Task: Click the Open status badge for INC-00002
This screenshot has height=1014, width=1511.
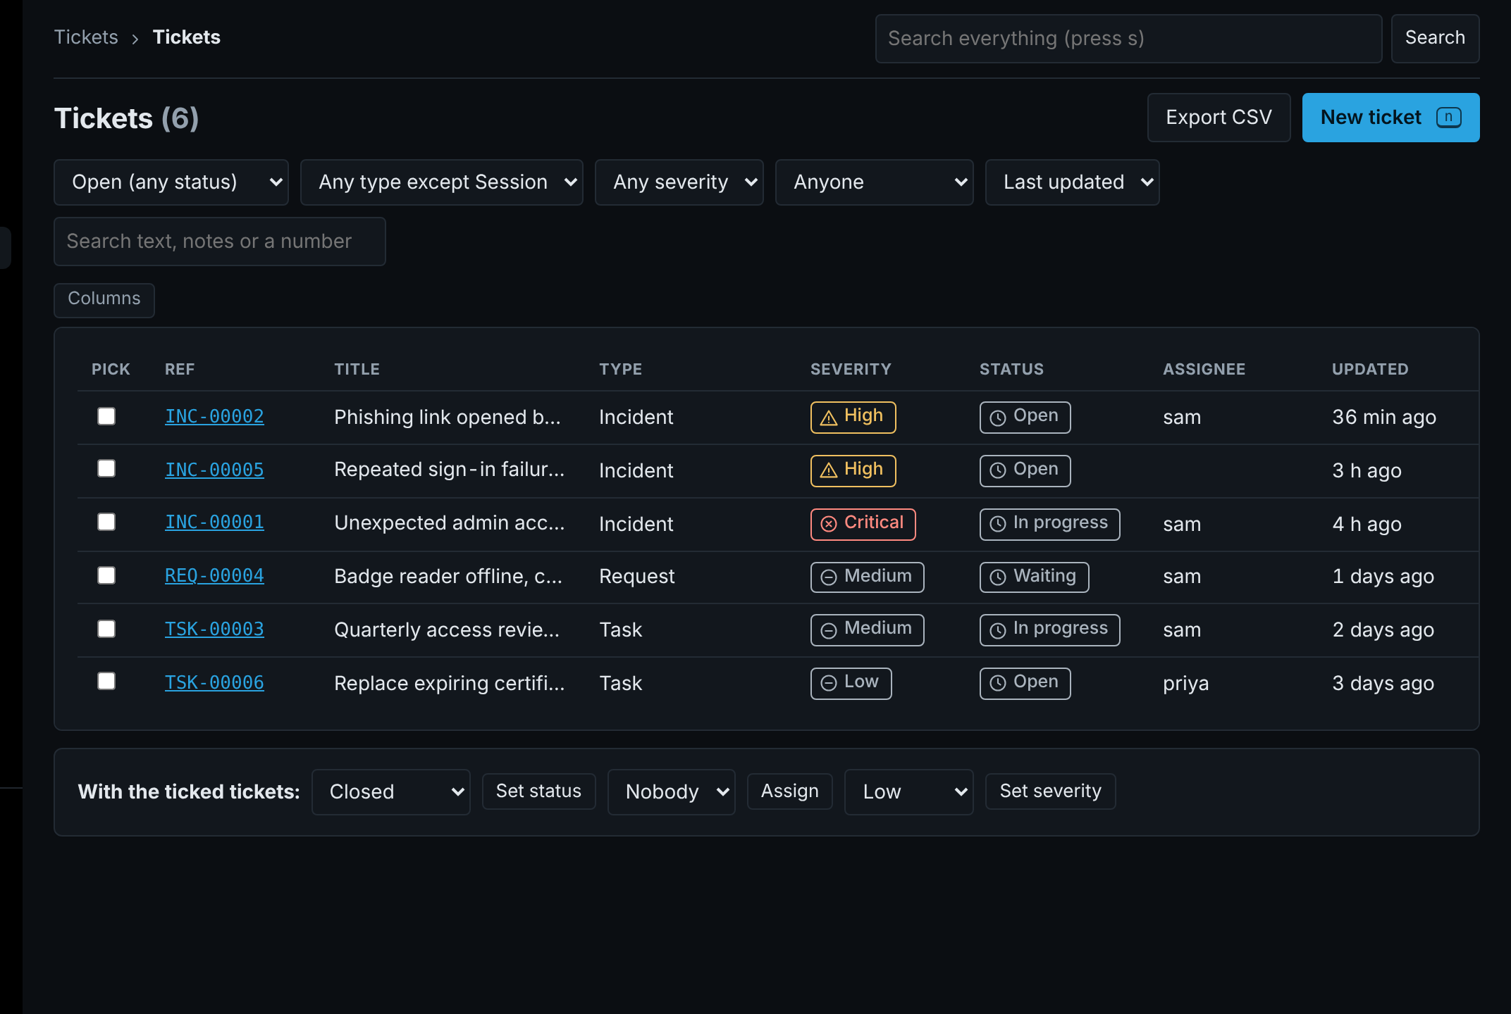Action: pos(1025,417)
